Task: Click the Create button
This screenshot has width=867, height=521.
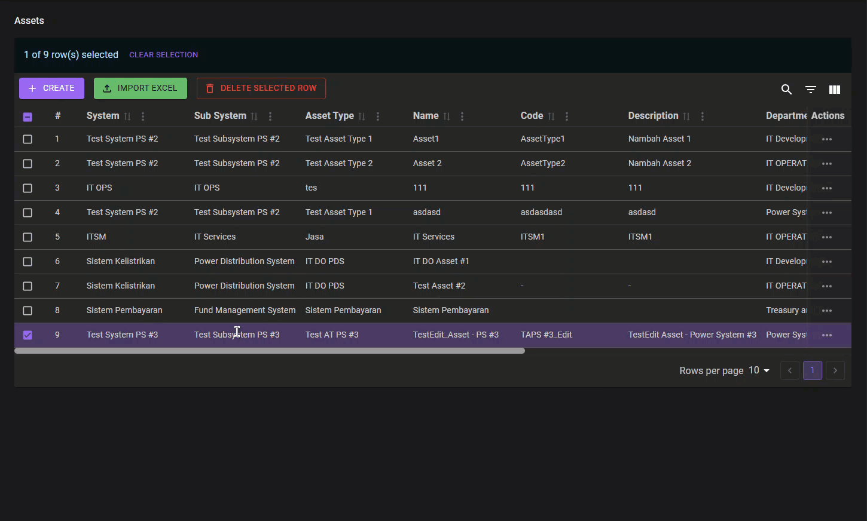Action: pyautogui.click(x=51, y=88)
